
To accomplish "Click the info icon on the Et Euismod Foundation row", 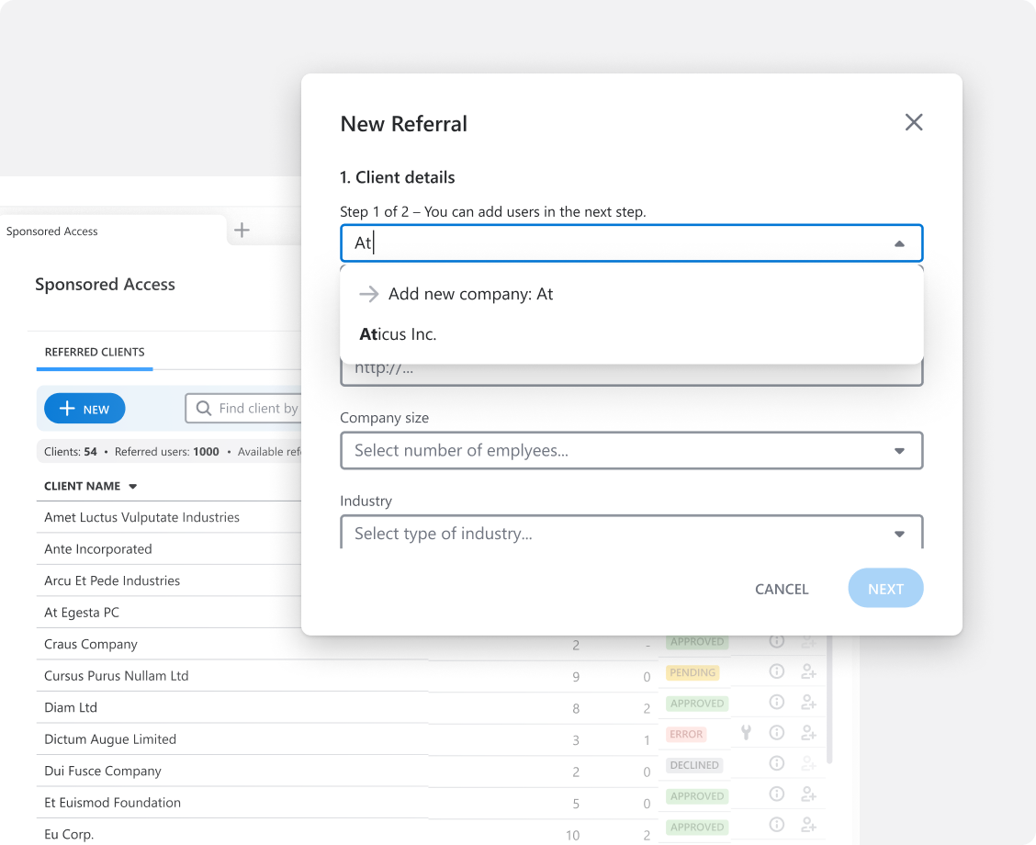I will pos(776,794).
